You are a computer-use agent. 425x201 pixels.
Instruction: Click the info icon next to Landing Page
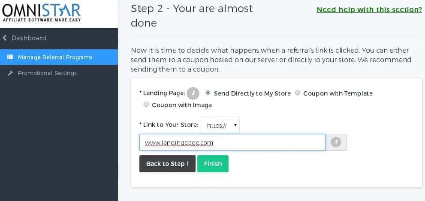pos(193,93)
